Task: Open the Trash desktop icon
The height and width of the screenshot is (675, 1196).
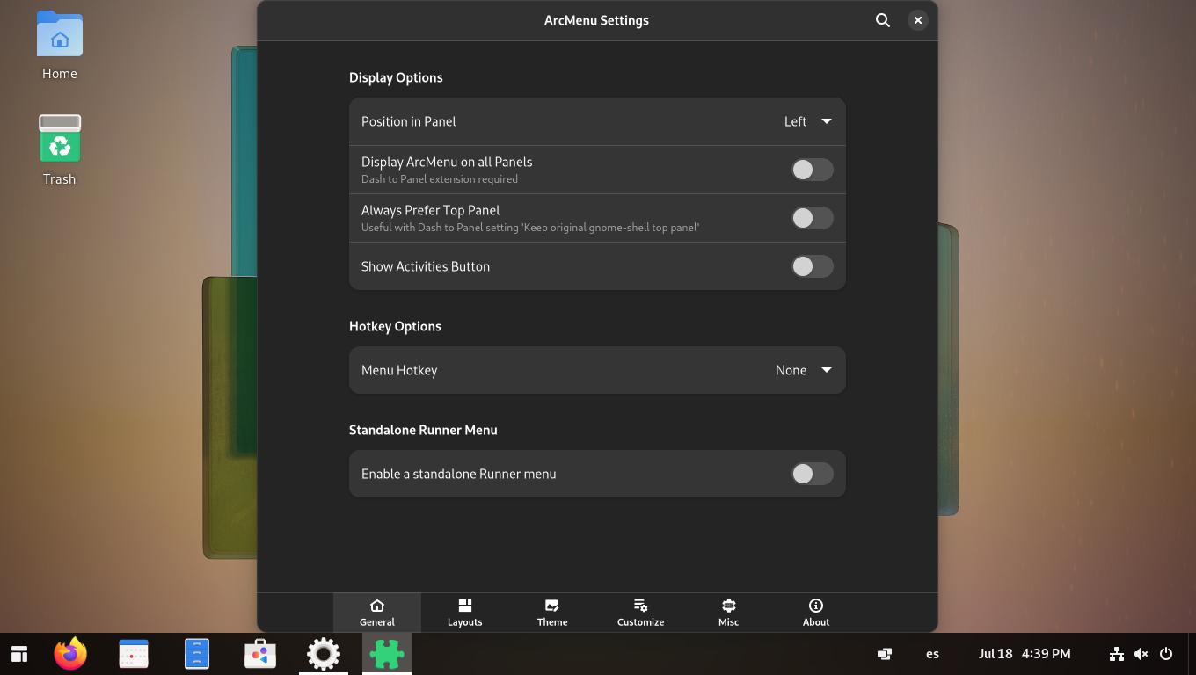Action: 60,149
